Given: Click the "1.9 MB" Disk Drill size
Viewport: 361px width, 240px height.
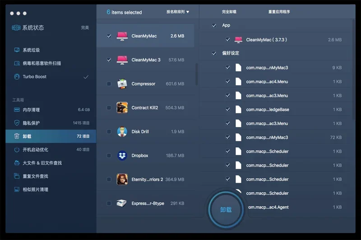Looking at the screenshot, I should [x=177, y=131].
